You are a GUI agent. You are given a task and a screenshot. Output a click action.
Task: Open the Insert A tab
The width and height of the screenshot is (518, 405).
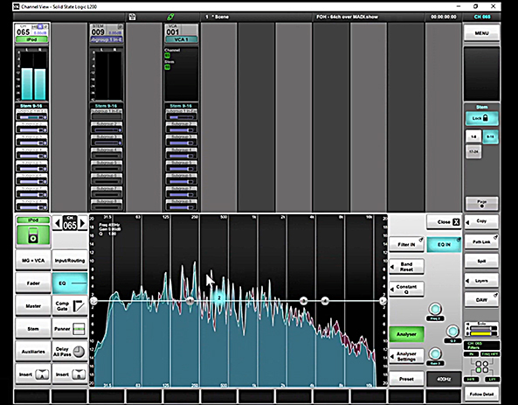coord(33,374)
